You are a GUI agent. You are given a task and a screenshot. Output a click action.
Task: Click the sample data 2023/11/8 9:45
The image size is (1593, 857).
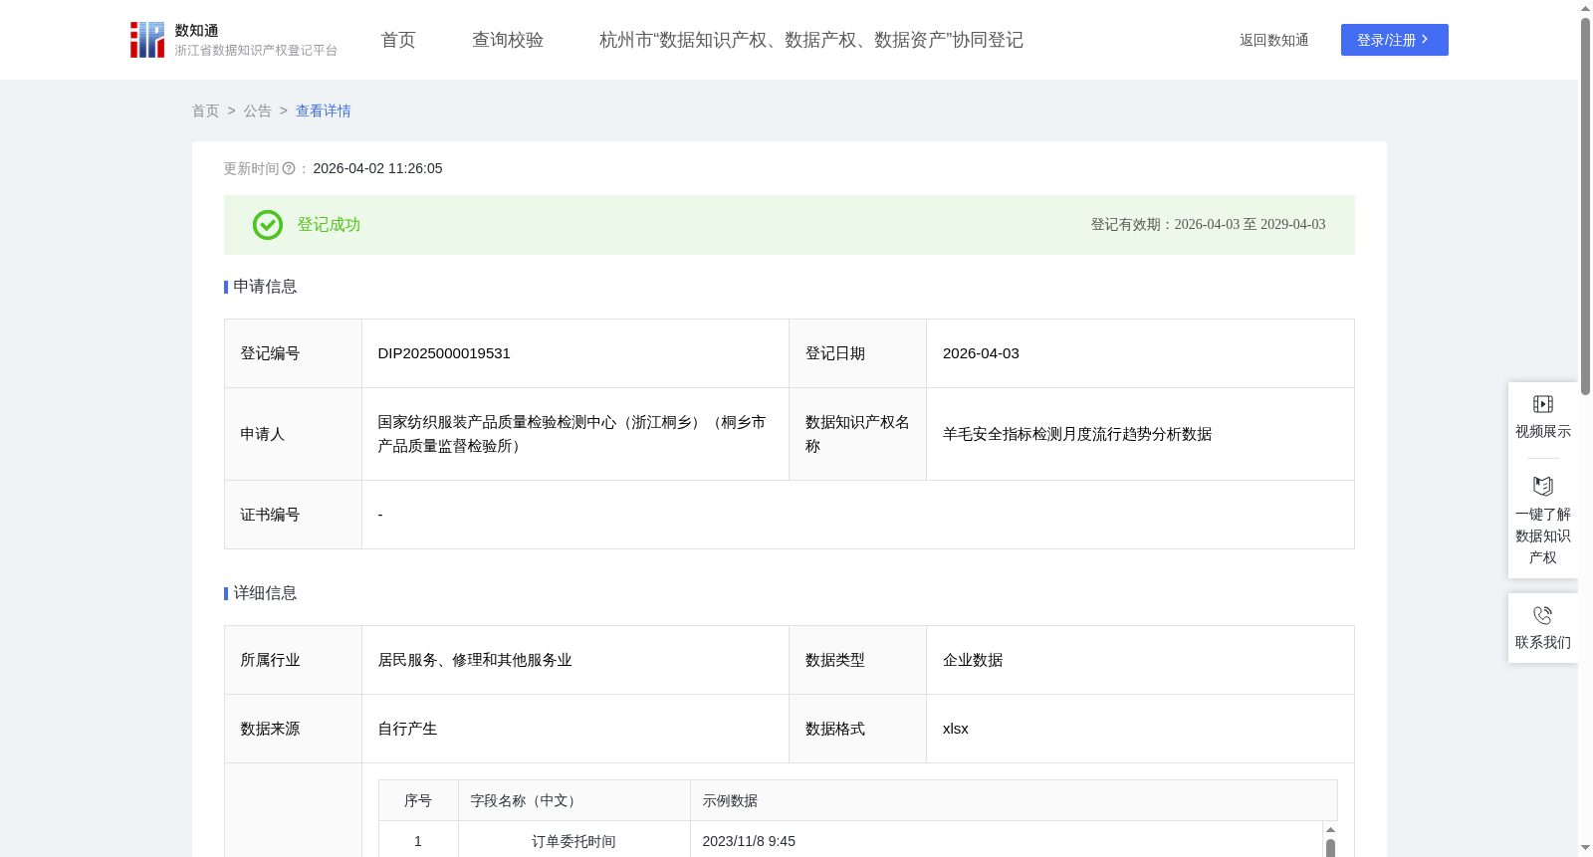[x=749, y=841]
